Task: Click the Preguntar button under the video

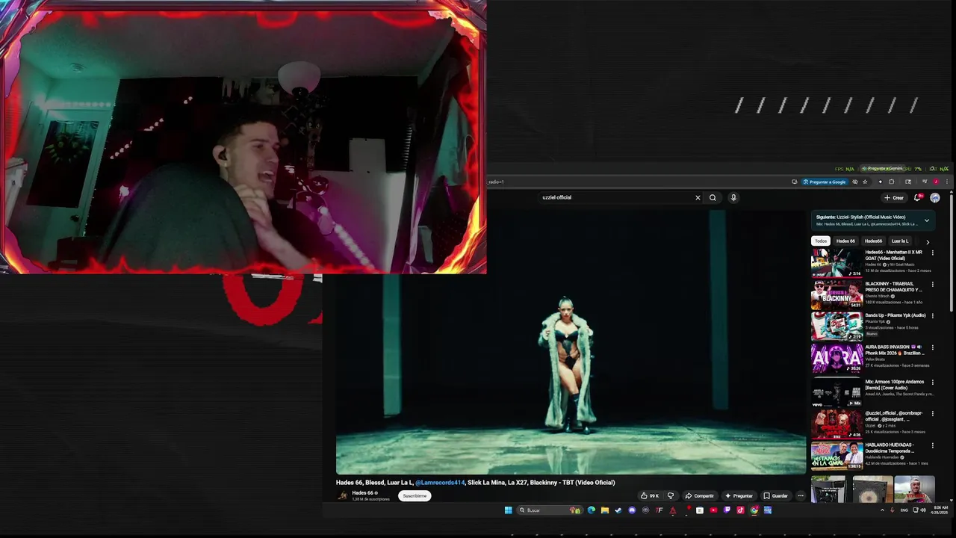Action: tap(738, 495)
